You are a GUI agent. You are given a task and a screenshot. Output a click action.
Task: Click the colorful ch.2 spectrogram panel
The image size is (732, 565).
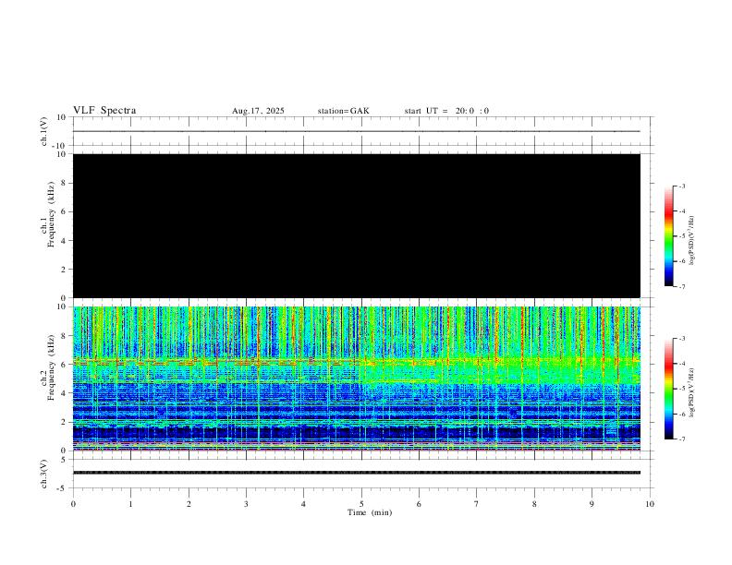click(357, 379)
